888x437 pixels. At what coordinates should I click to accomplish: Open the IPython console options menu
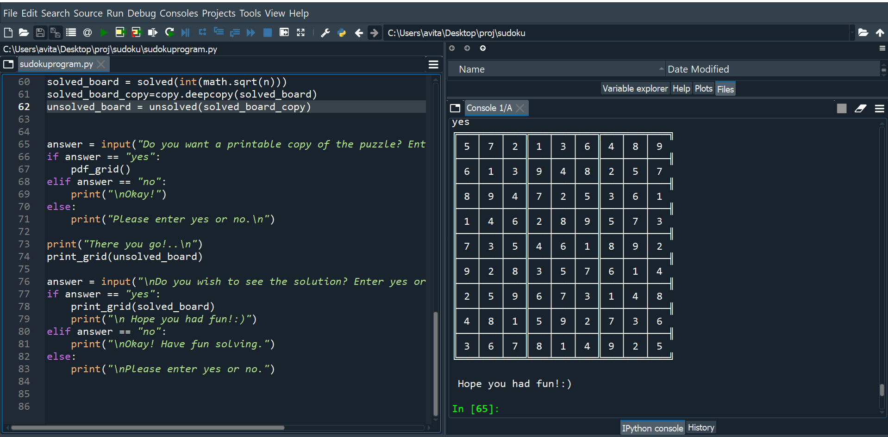880,108
